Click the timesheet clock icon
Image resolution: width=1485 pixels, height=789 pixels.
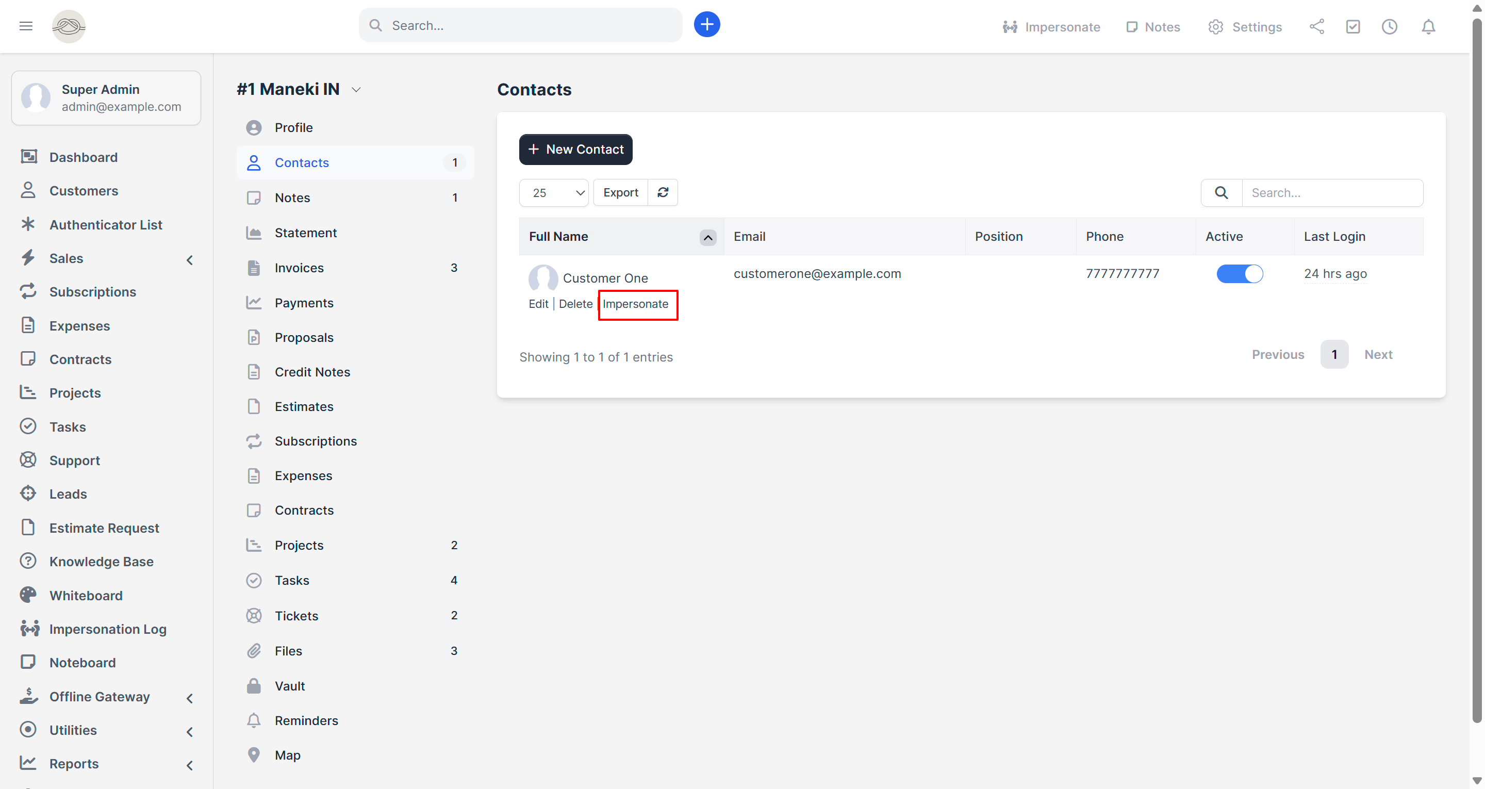tap(1389, 26)
